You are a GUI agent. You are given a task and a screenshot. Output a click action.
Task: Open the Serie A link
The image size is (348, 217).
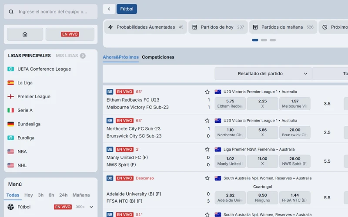pyautogui.click(x=25, y=110)
